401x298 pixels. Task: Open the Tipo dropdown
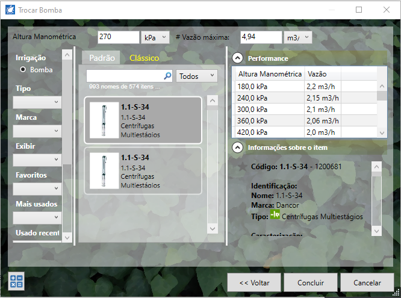(x=37, y=102)
